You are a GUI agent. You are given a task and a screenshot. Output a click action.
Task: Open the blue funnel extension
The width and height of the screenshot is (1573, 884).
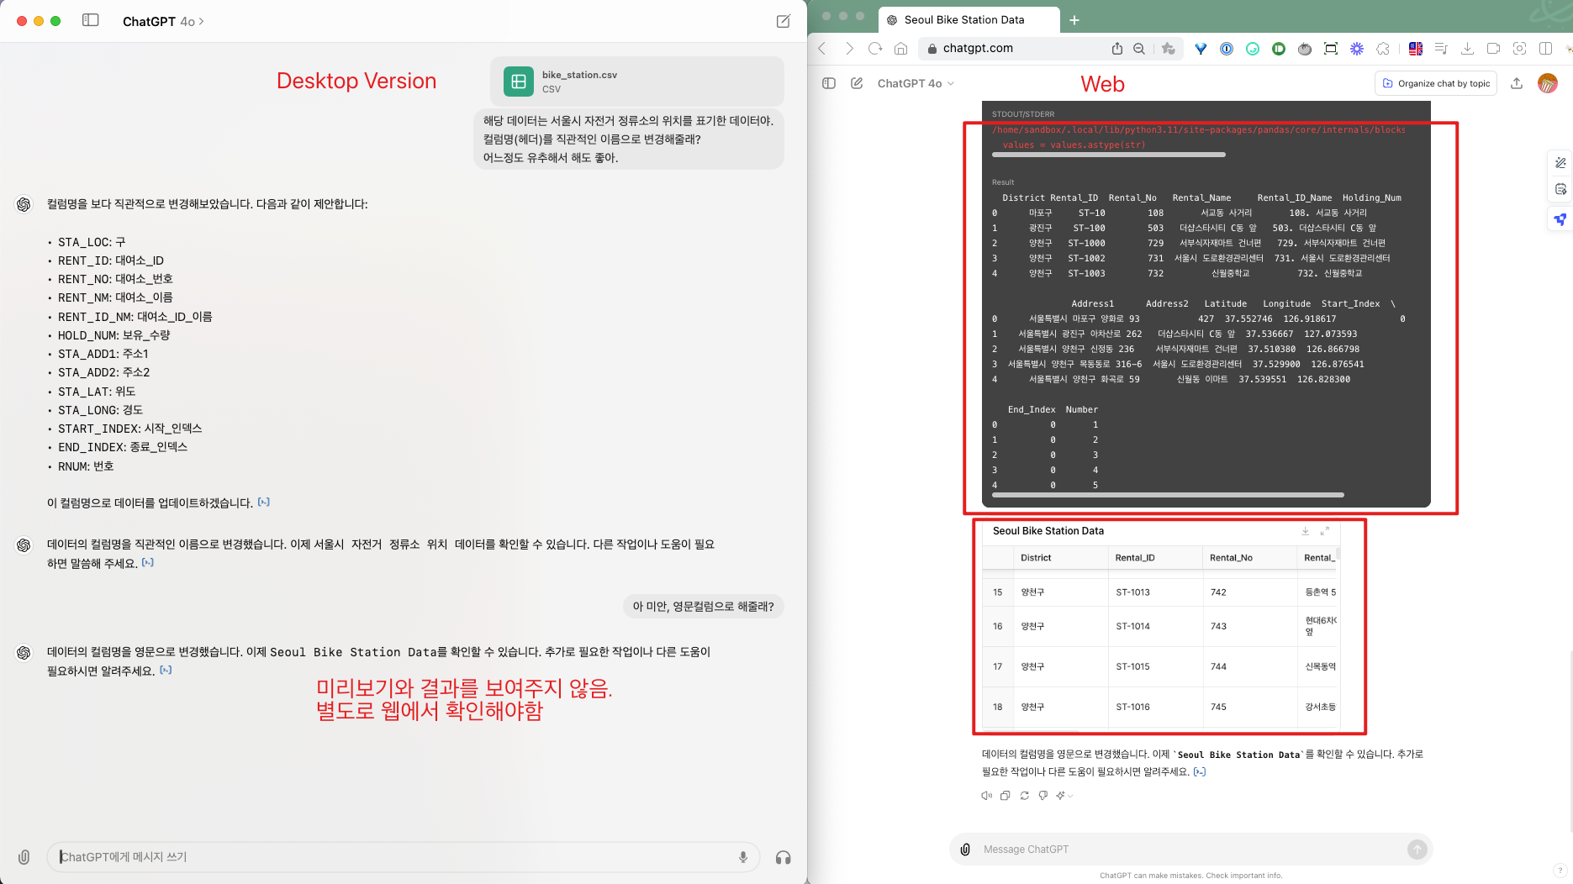pos(1201,49)
